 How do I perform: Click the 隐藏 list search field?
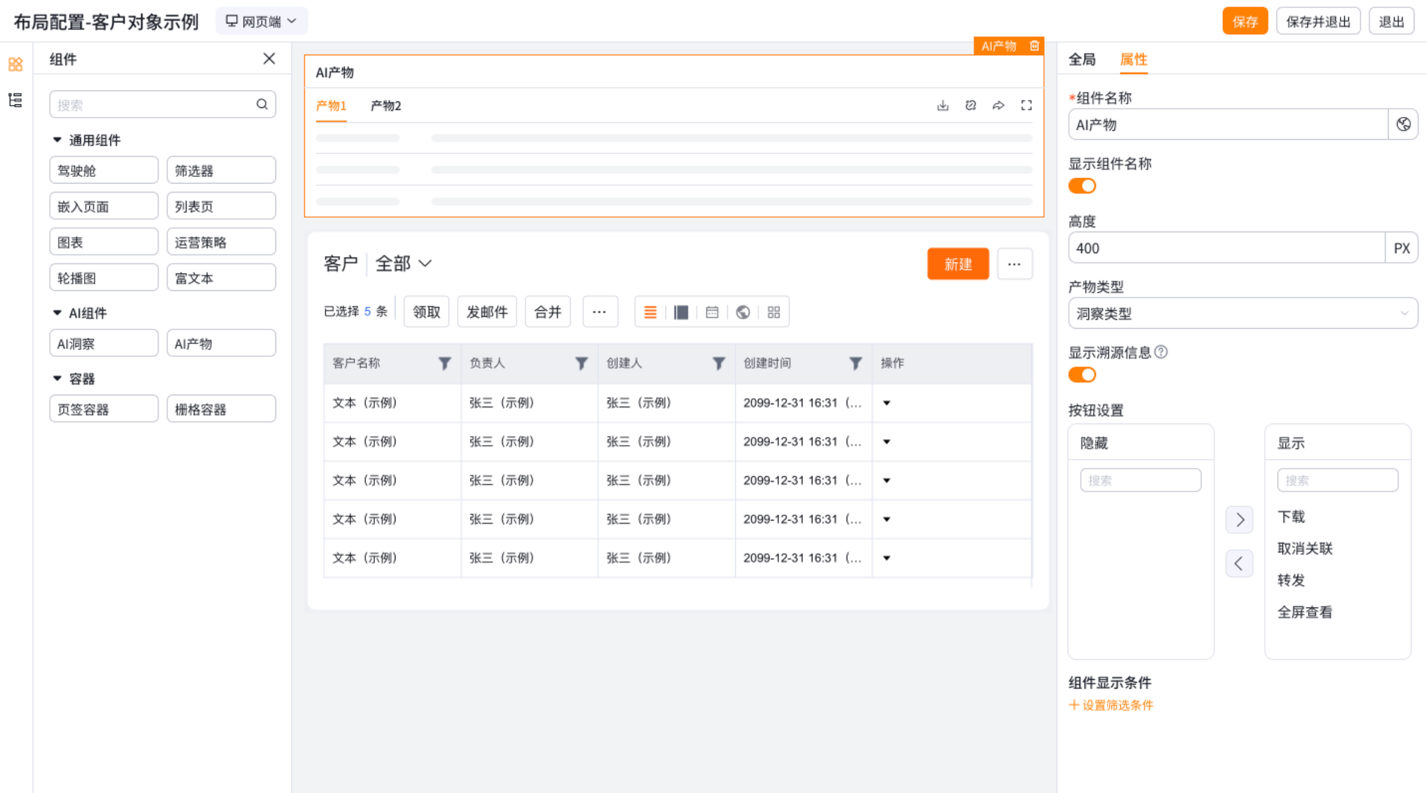click(1141, 480)
